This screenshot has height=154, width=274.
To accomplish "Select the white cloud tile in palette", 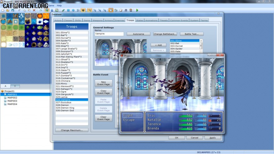I will [x=46, y=22].
